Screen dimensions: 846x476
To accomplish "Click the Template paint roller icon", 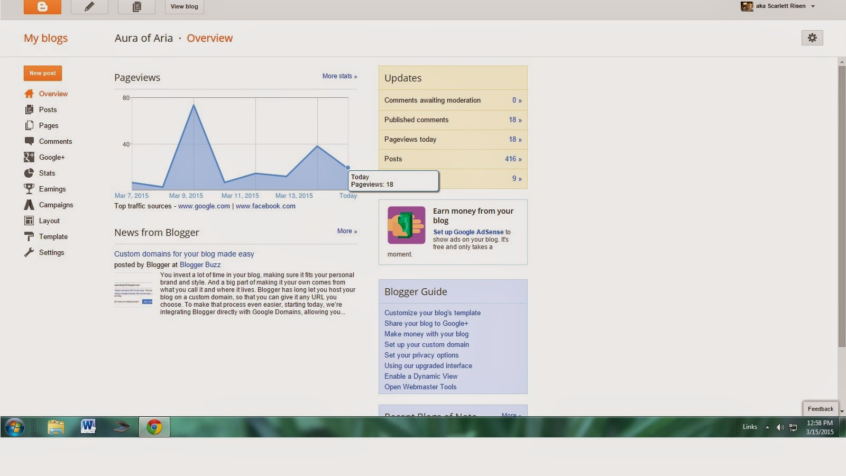I will tap(29, 236).
